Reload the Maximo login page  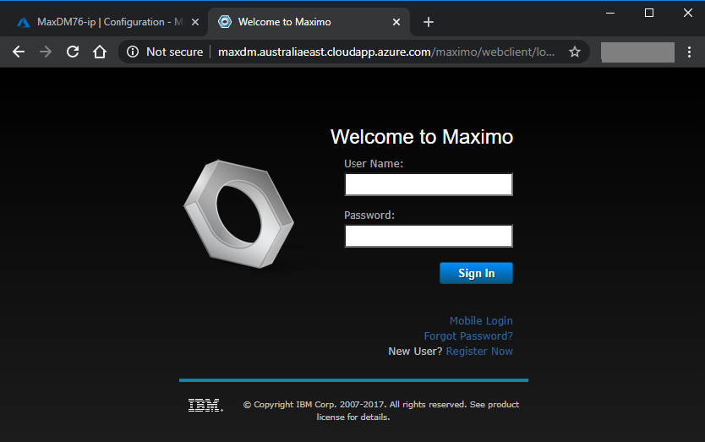tap(73, 52)
